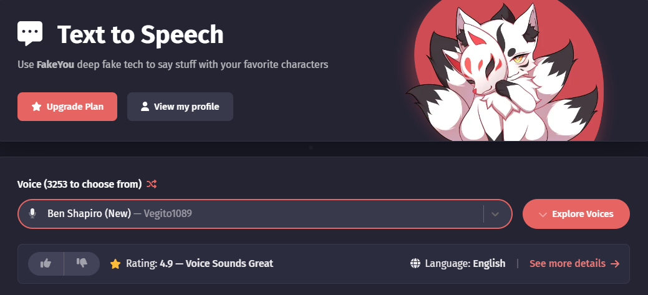The height and width of the screenshot is (295, 648).
Task: Click the Upgrade Plan button
Action: pyautogui.click(x=67, y=107)
